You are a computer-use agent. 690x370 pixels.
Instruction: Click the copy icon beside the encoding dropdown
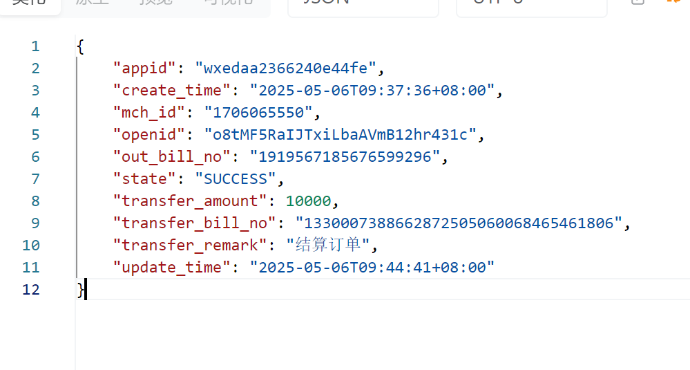click(638, 2)
